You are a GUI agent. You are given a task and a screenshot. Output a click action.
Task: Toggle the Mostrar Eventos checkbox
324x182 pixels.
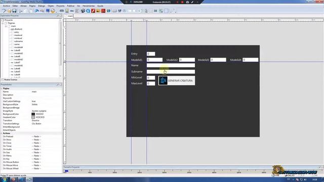click(x=3, y=80)
